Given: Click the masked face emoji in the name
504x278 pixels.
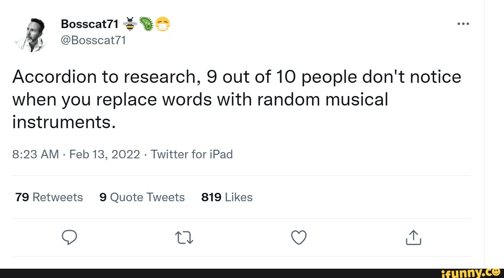Looking at the screenshot, I should (x=162, y=24).
